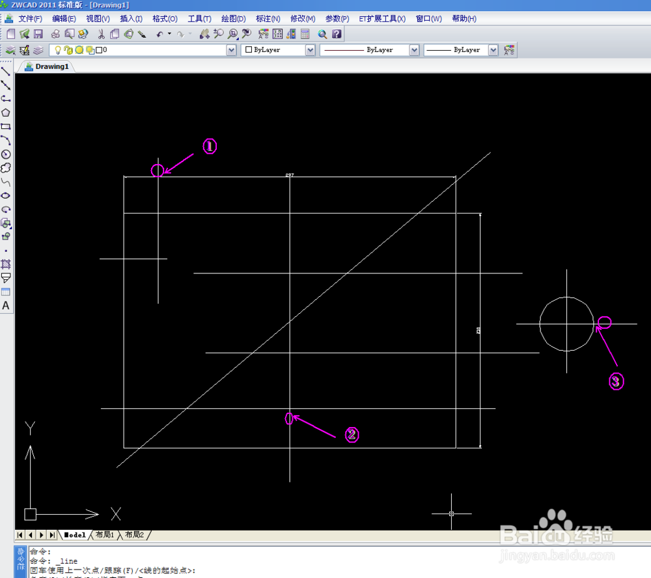Image resolution: width=651 pixels, height=578 pixels.
Task: Open an existing drawing file
Action: coord(25,34)
